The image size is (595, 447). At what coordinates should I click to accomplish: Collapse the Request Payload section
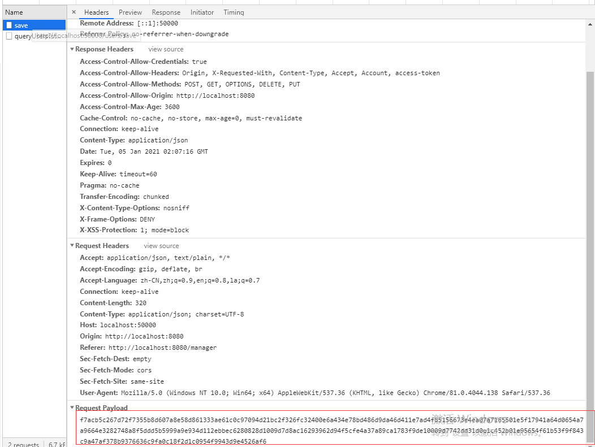72,408
